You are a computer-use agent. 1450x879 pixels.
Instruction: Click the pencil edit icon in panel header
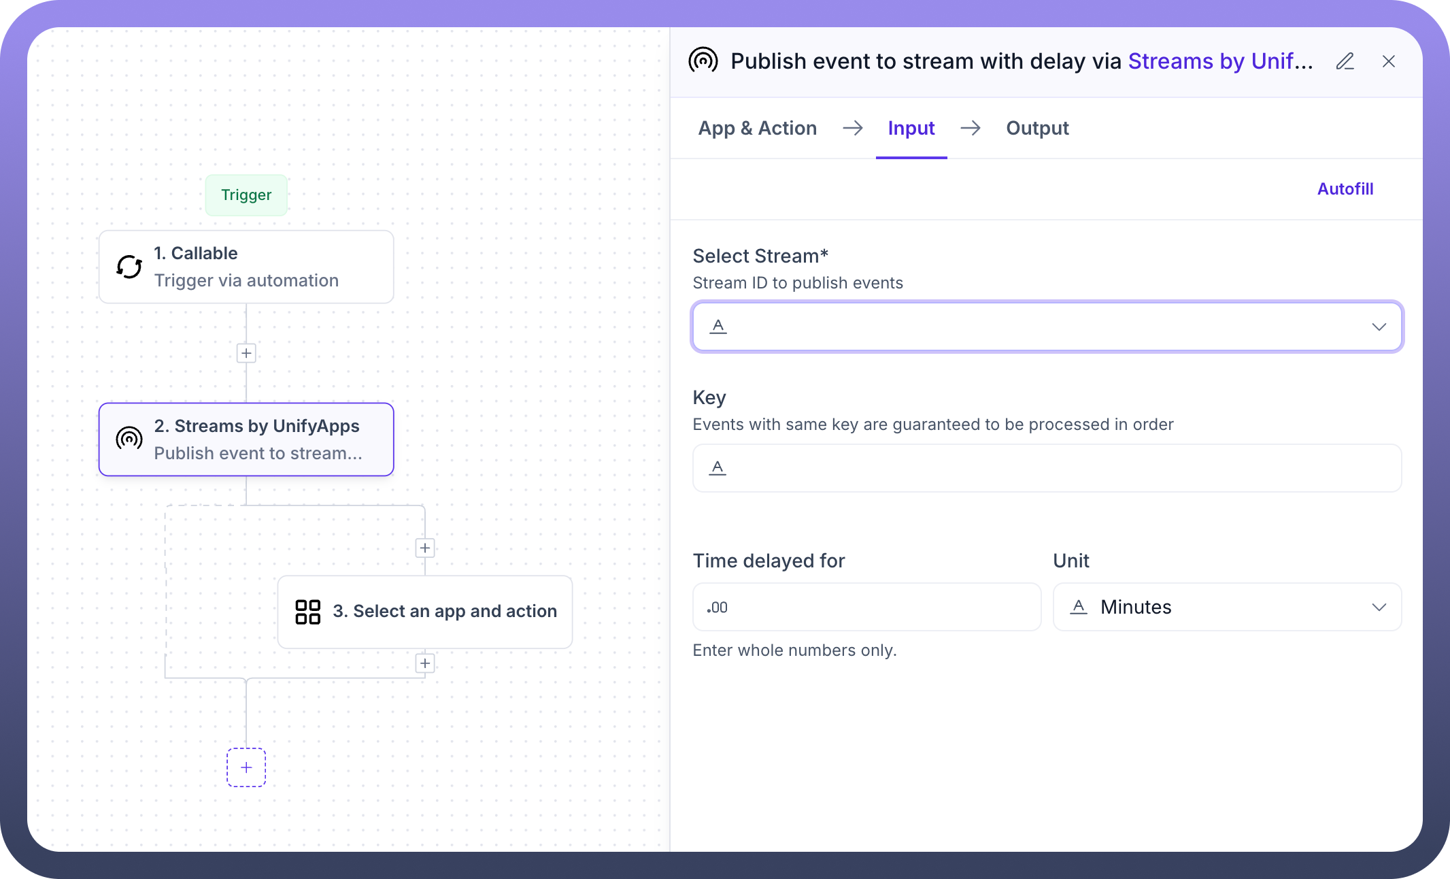click(1345, 61)
